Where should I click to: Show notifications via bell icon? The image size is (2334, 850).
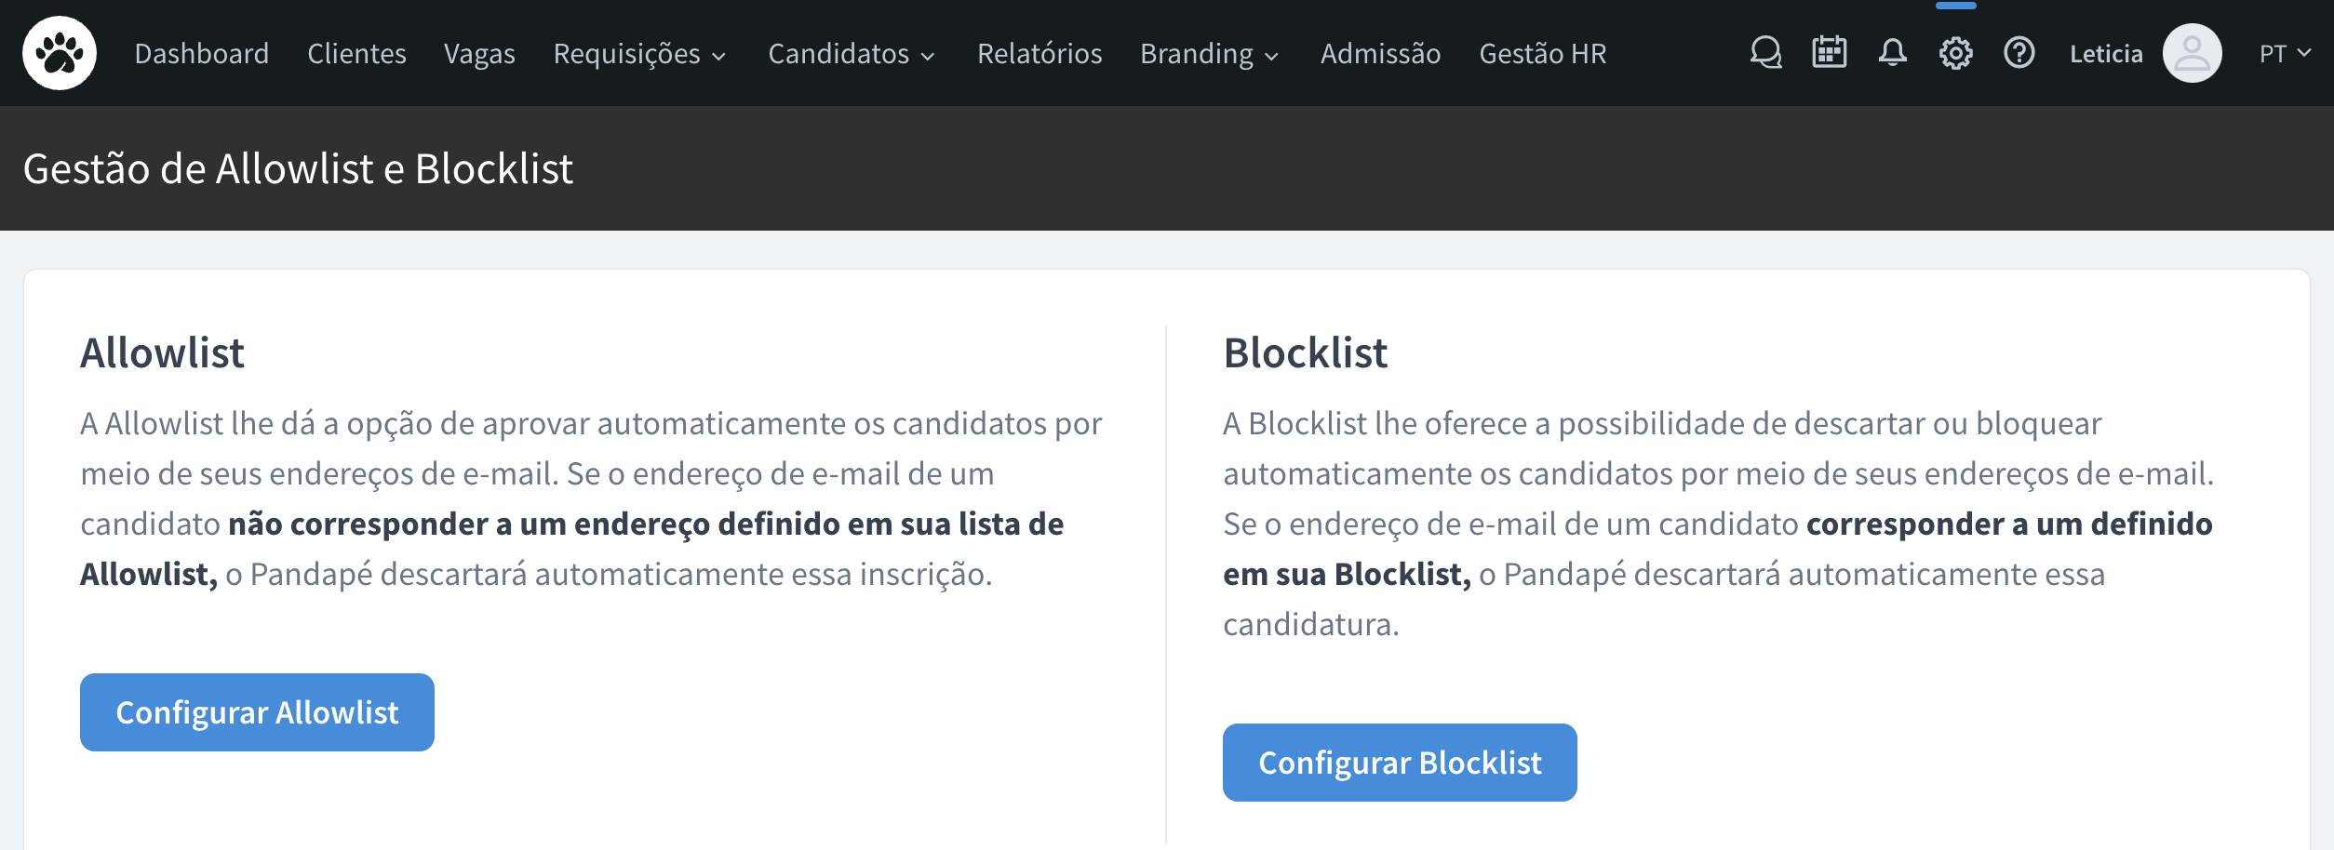coord(1892,53)
